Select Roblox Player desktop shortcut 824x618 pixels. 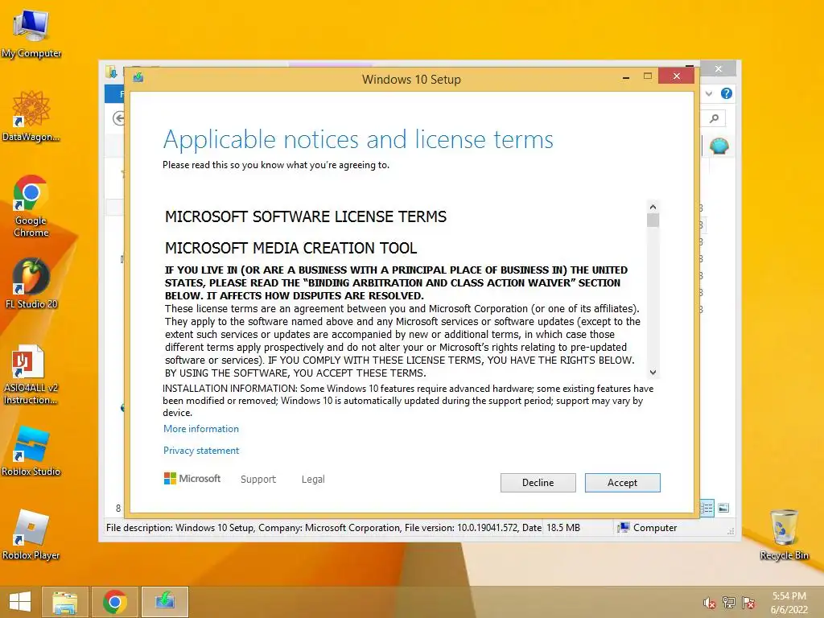pos(31,534)
